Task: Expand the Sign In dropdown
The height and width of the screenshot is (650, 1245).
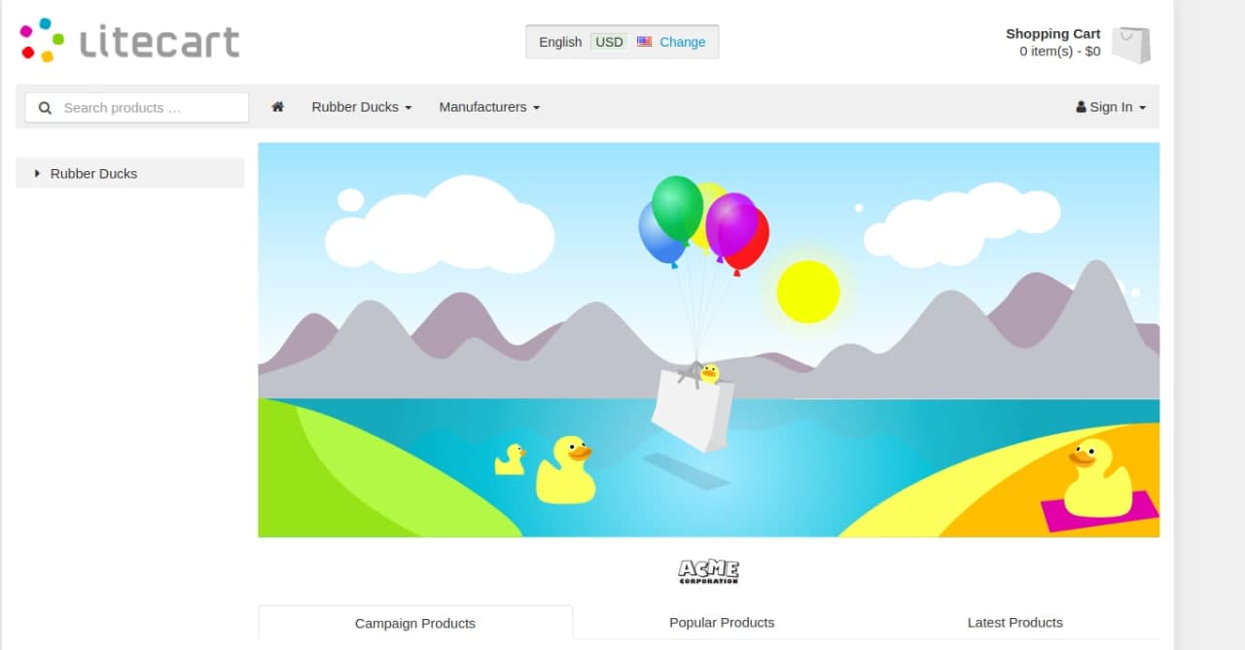Action: [x=1111, y=107]
